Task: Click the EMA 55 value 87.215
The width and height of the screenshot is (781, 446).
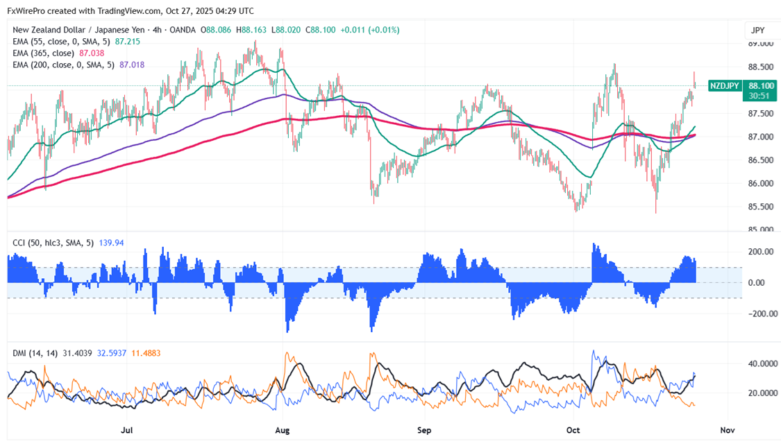Action: [x=128, y=42]
